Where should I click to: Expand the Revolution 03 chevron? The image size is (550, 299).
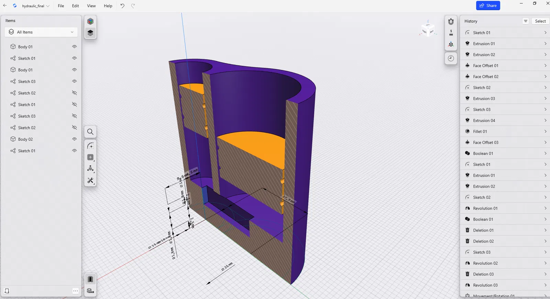tap(546, 285)
